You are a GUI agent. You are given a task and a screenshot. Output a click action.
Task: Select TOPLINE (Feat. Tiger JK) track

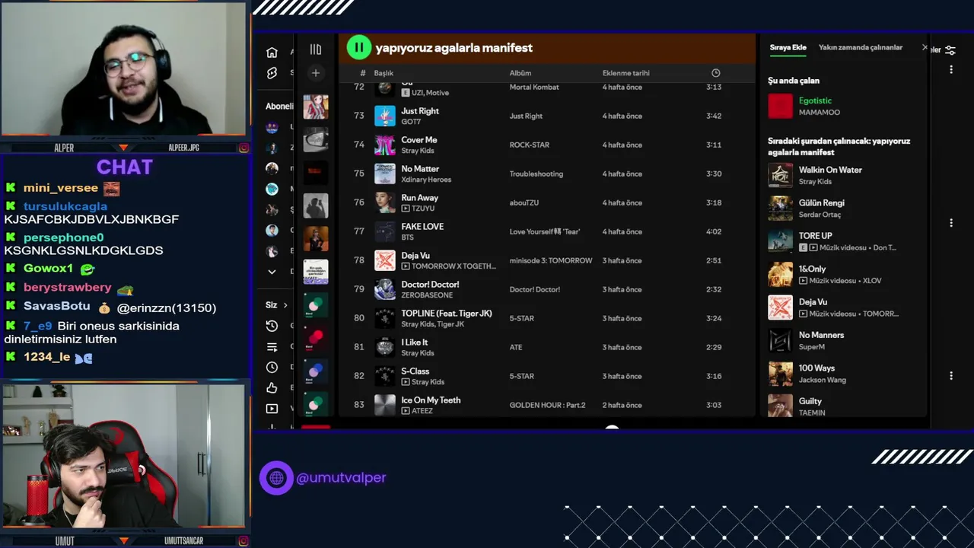pyautogui.click(x=545, y=318)
